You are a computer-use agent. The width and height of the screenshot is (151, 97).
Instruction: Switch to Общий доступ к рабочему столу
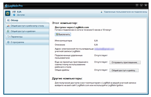point(27,26)
